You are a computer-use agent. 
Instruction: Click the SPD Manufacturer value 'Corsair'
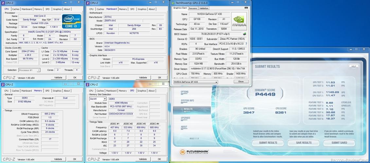click(122, 110)
